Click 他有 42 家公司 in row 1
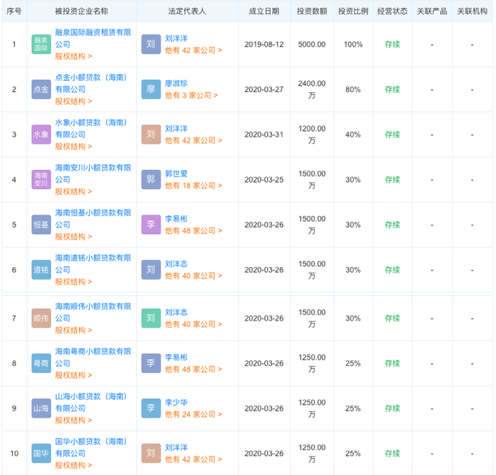Viewport: 496px width, 475px height. [193, 50]
